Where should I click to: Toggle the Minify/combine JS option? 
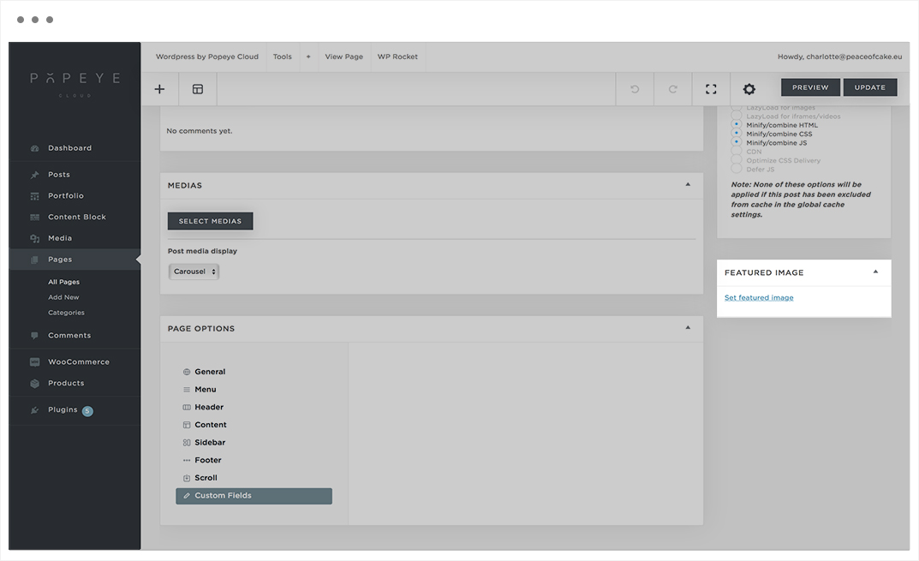click(736, 142)
